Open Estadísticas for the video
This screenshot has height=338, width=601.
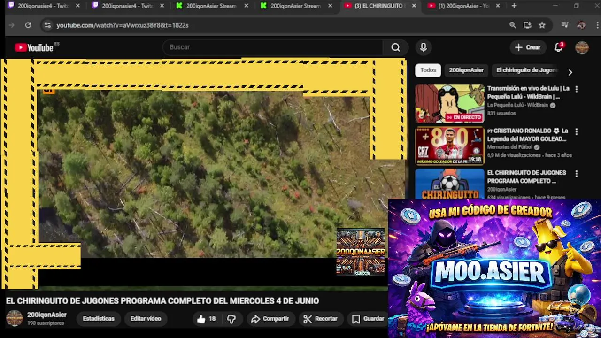[x=99, y=319]
